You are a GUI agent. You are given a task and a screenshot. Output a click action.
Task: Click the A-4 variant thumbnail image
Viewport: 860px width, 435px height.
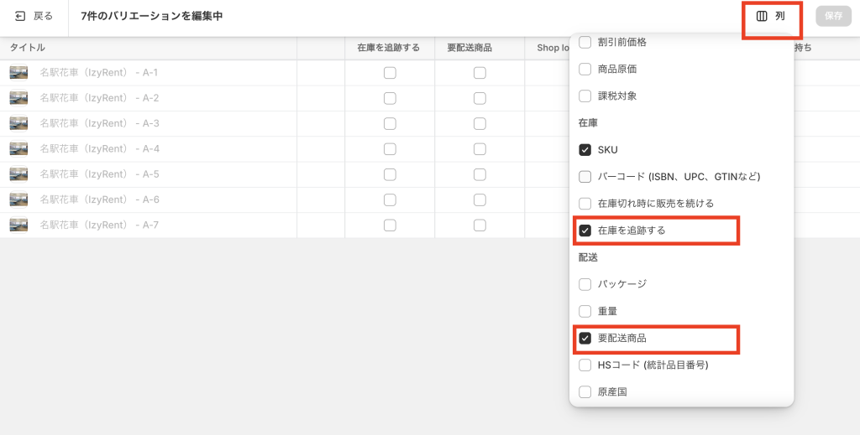click(x=18, y=149)
